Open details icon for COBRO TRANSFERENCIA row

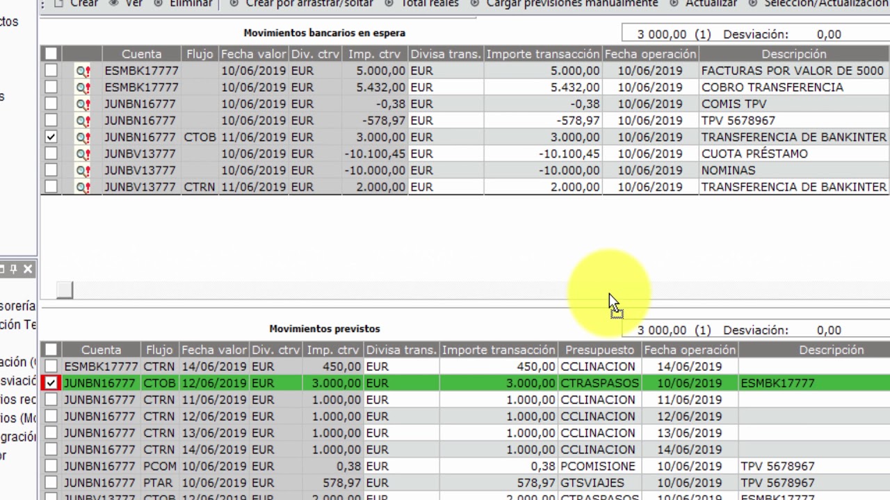click(x=83, y=87)
